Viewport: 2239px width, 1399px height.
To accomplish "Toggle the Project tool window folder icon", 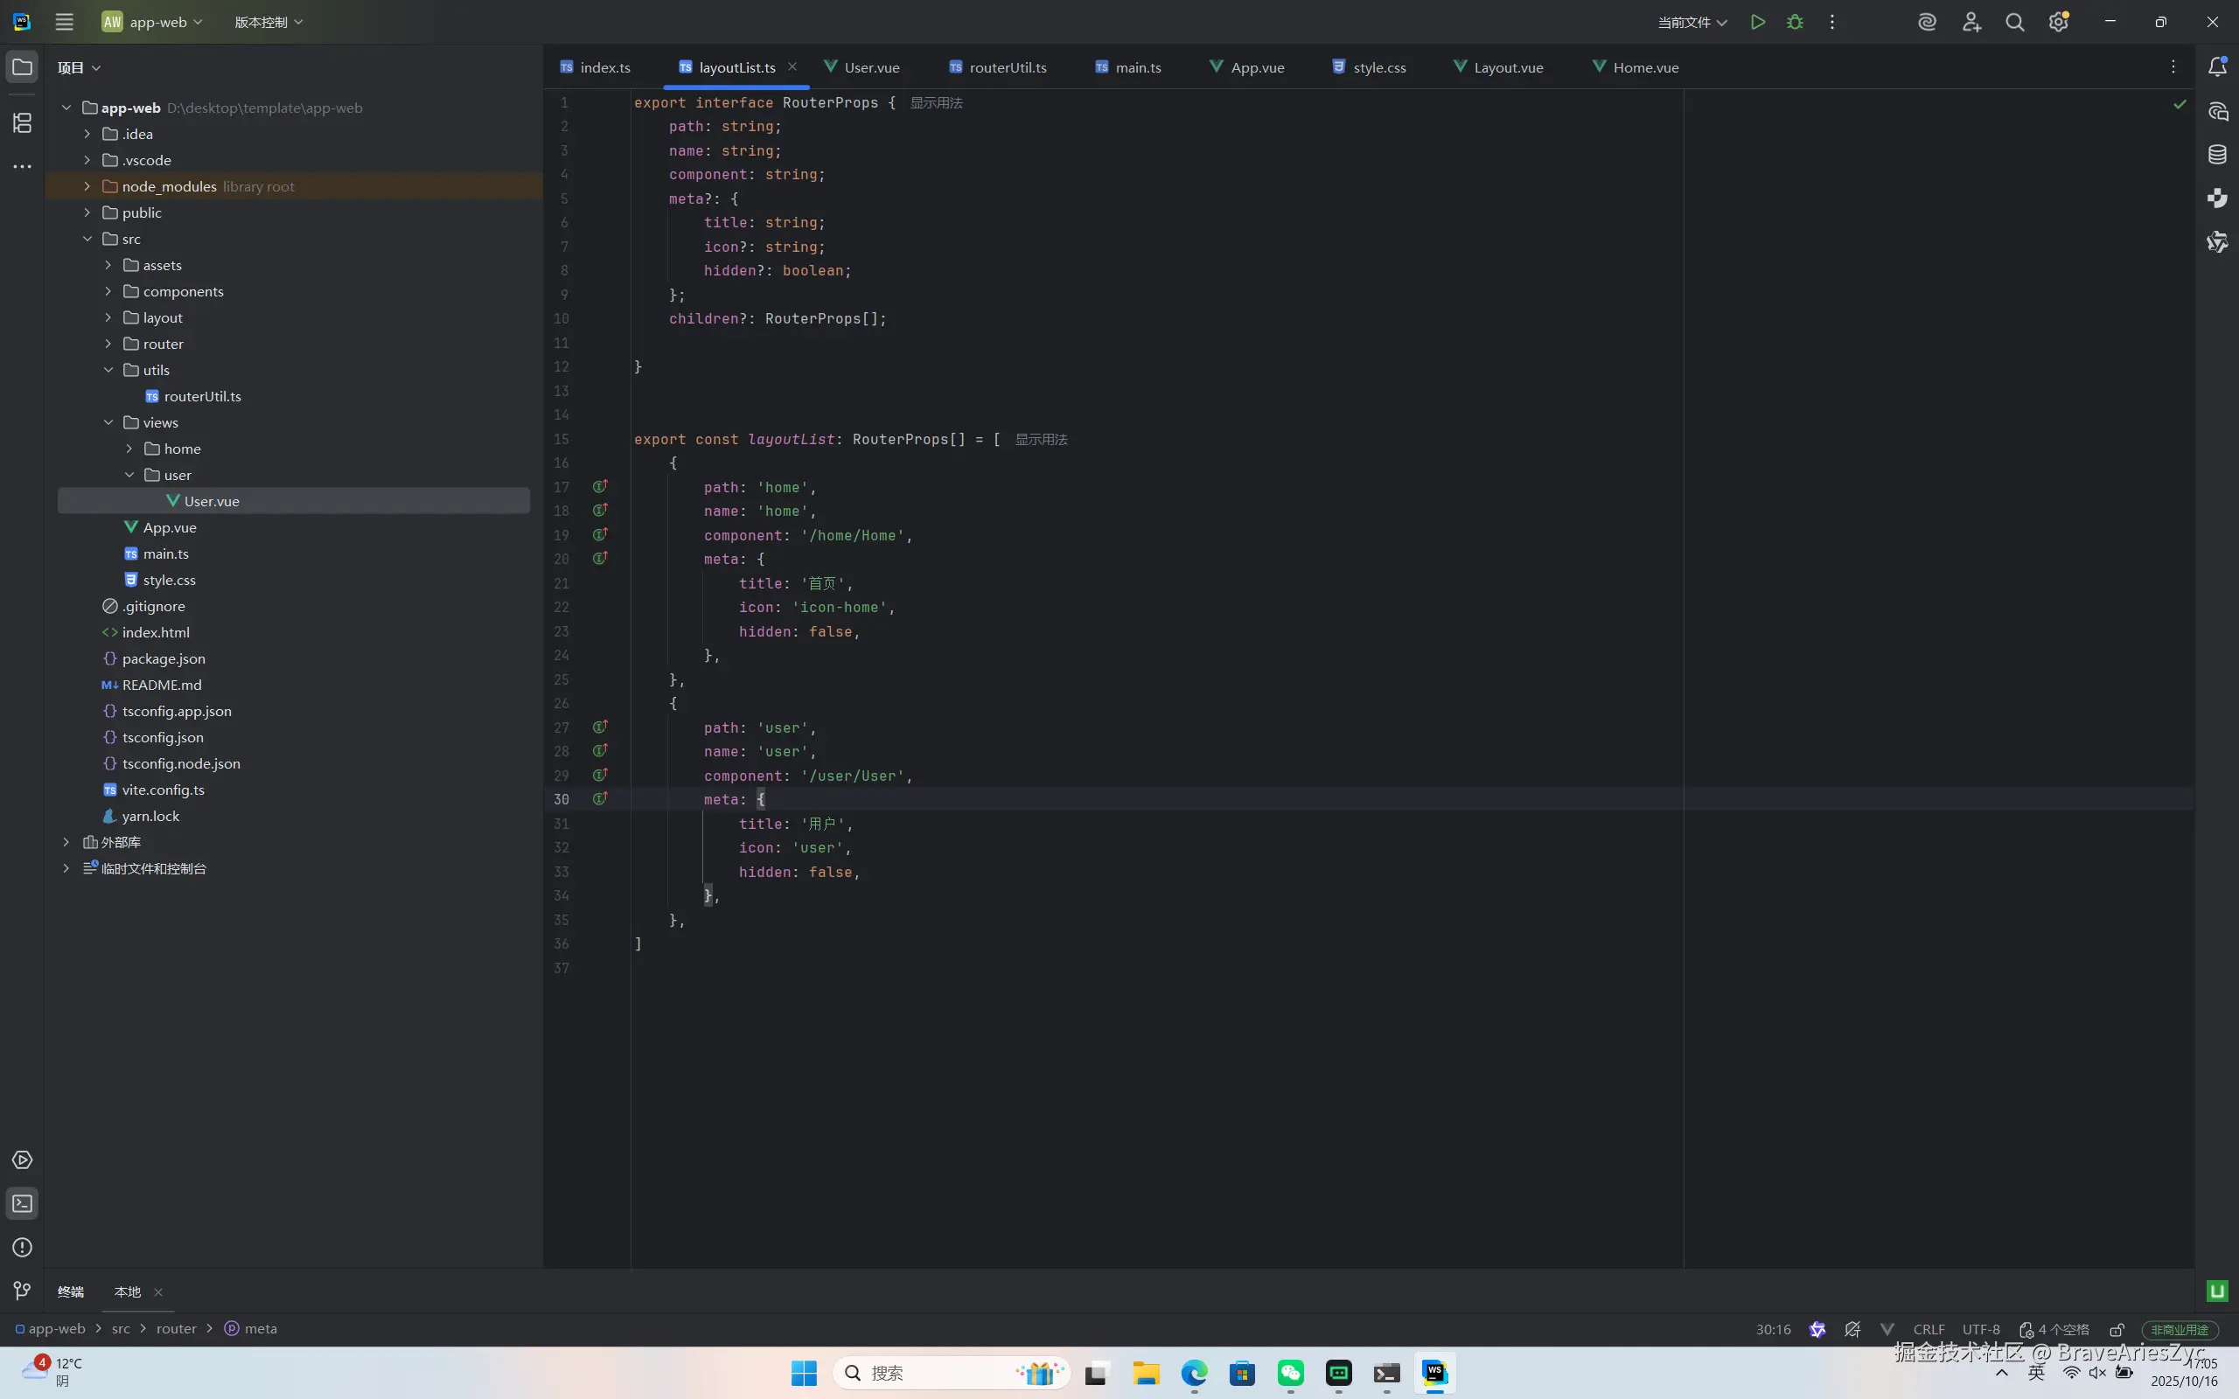I will (x=22, y=66).
